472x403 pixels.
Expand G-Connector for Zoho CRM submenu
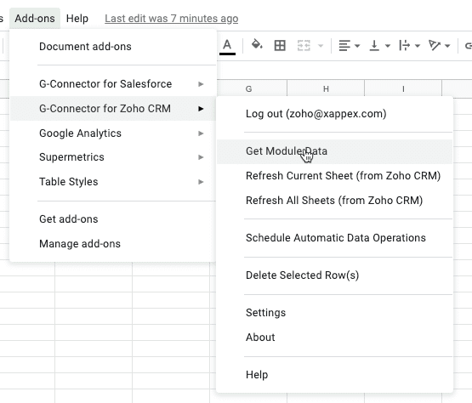(113, 109)
